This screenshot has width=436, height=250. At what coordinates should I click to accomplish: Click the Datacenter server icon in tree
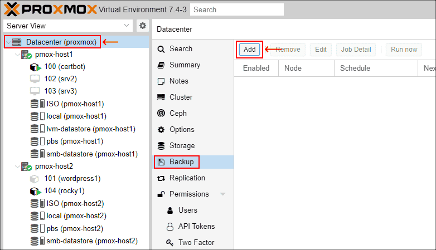17,42
